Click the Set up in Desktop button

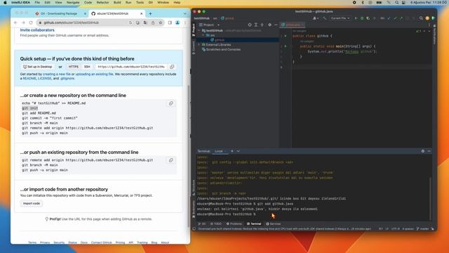[38, 67]
